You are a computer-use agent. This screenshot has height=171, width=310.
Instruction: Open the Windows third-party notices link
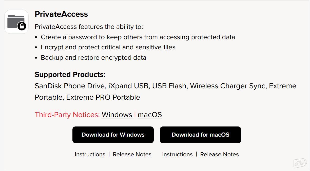click(x=117, y=115)
